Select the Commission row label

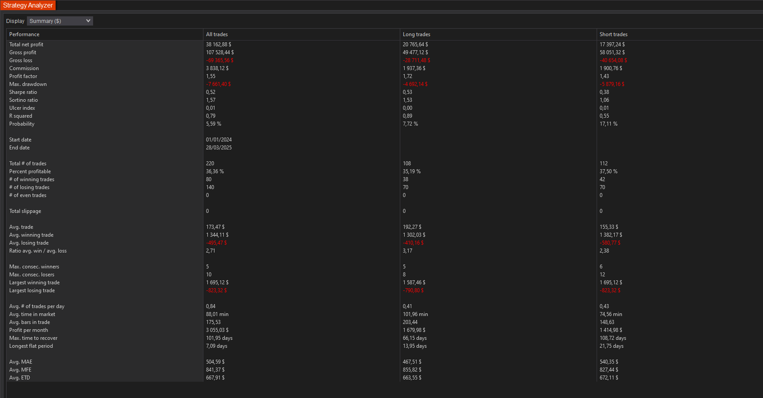click(x=24, y=68)
